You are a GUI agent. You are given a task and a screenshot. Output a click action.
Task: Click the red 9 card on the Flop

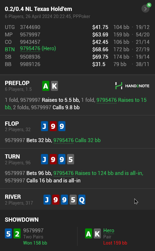click(x=53, y=126)
